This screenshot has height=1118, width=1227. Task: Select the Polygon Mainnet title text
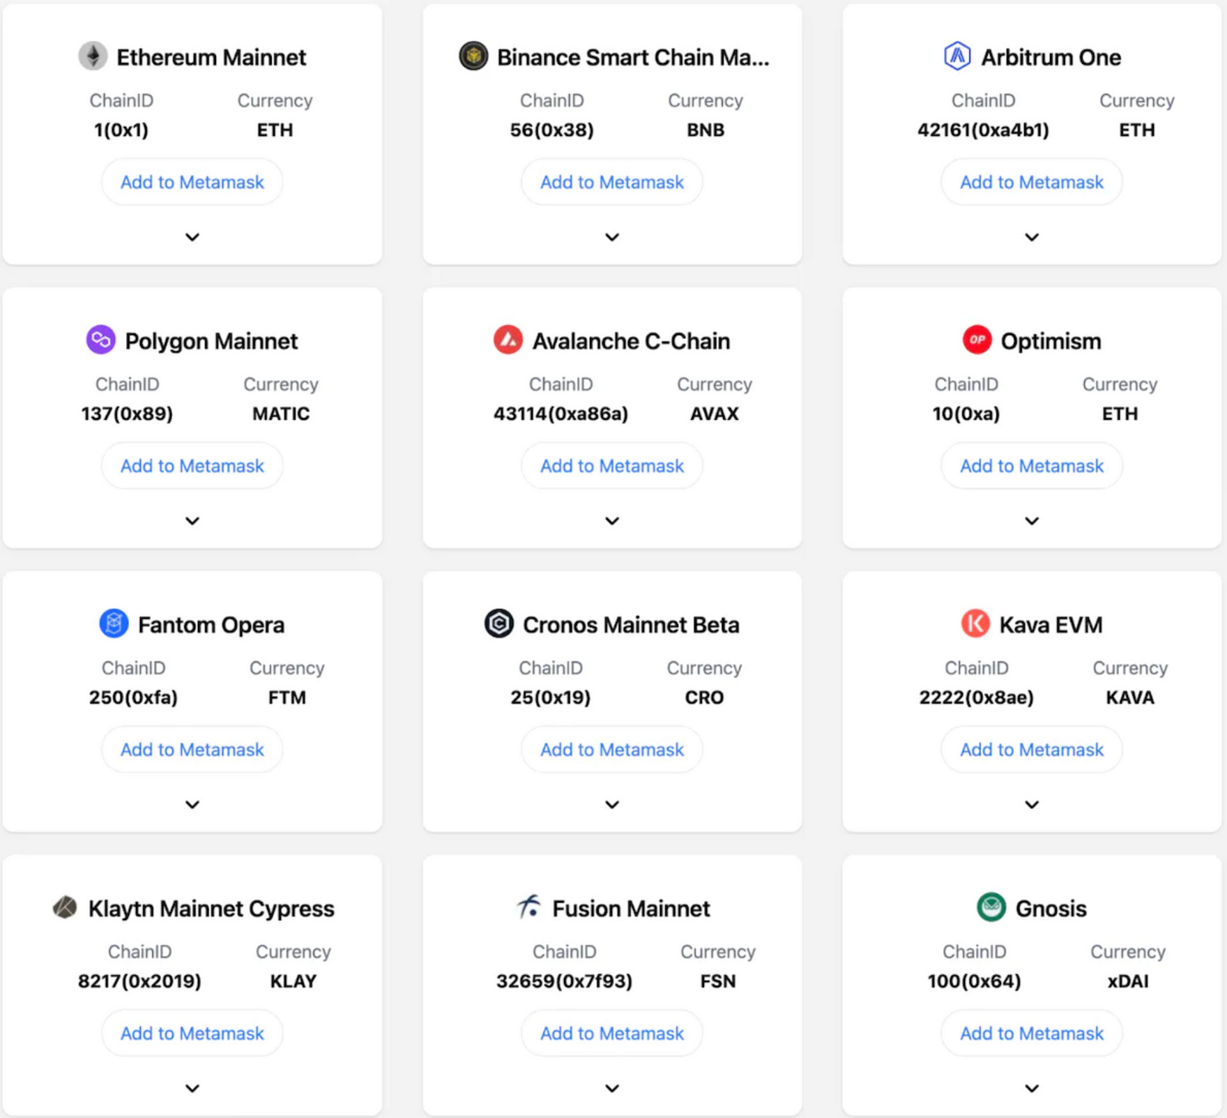[211, 341]
